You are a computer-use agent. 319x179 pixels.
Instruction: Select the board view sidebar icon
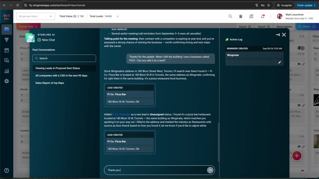pos(7,30)
